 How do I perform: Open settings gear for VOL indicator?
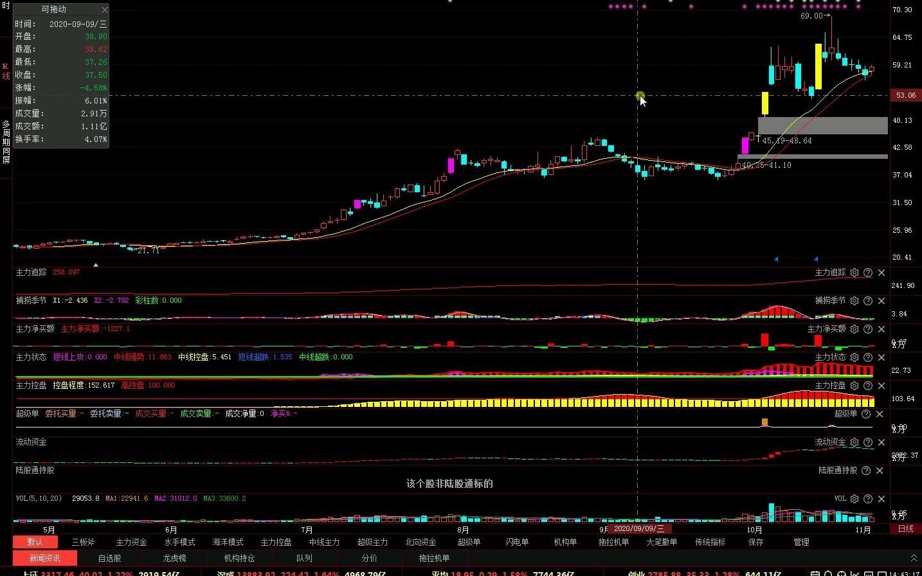tap(854, 499)
